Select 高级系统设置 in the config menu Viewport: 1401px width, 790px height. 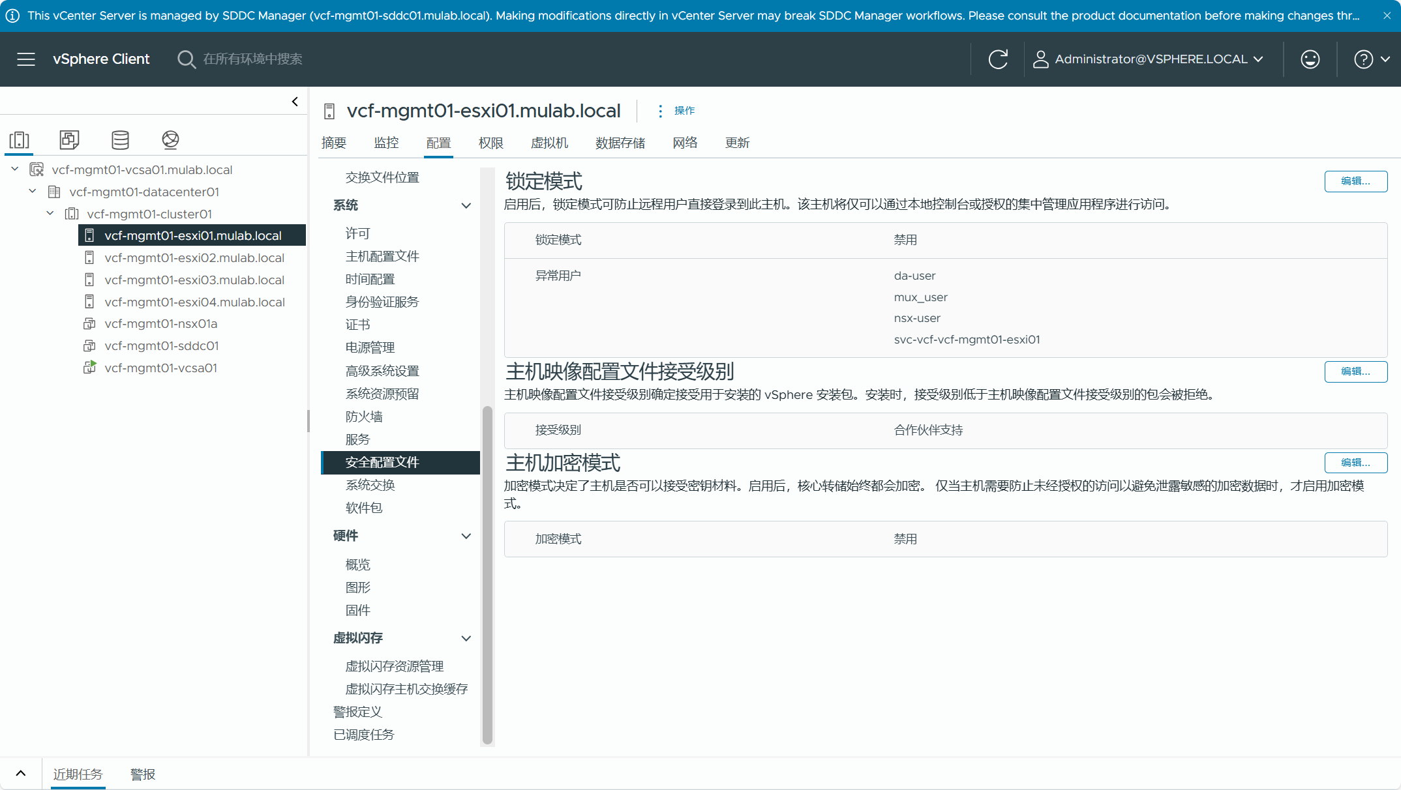coord(382,372)
